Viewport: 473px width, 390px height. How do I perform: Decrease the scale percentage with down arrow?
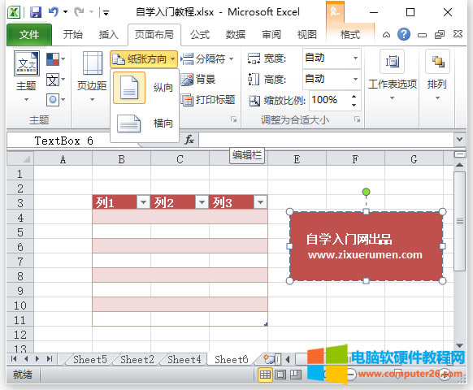click(354, 105)
